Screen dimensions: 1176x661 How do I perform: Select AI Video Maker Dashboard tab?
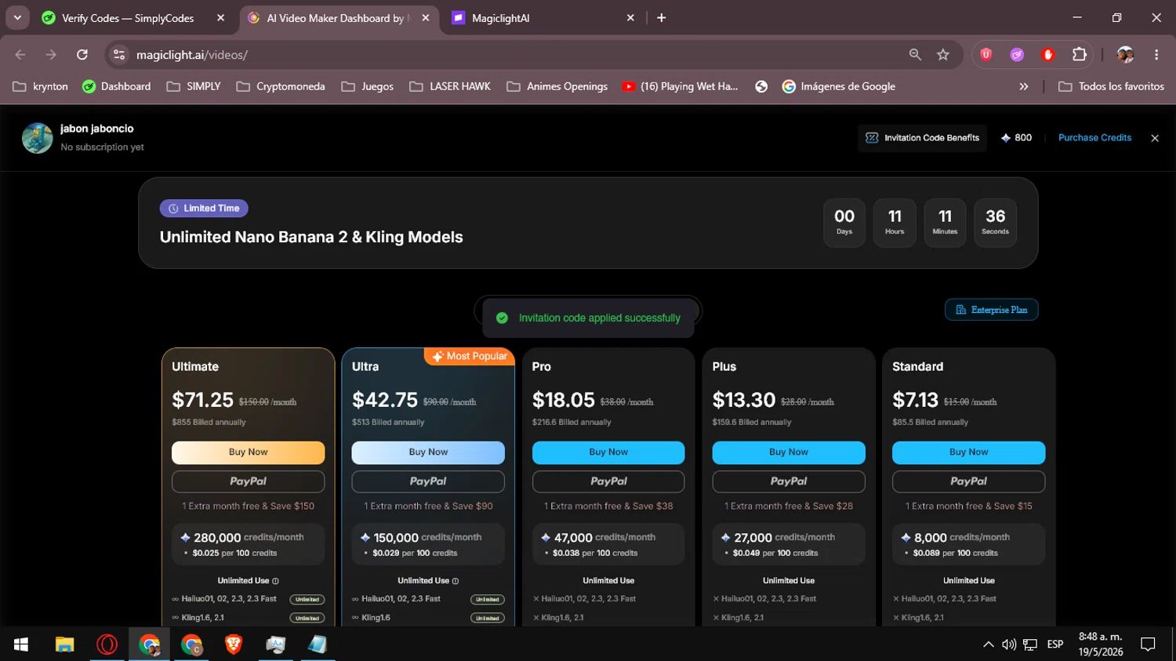pyautogui.click(x=339, y=17)
